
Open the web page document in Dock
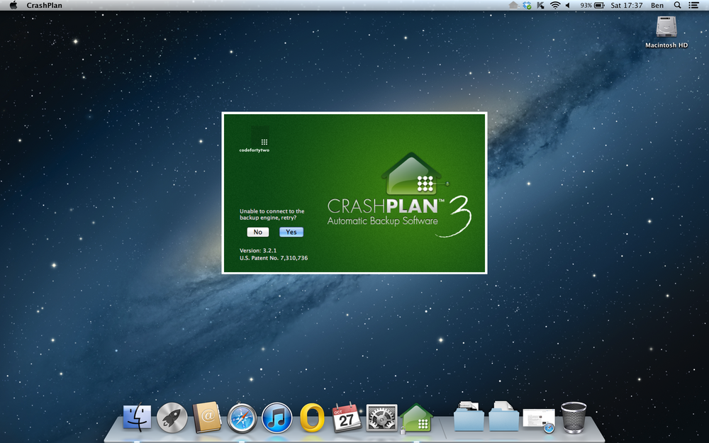539,420
